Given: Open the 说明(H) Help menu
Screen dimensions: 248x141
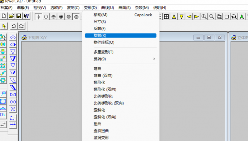Looking at the screenshot, I should pyautogui.click(x=160, y=8).
